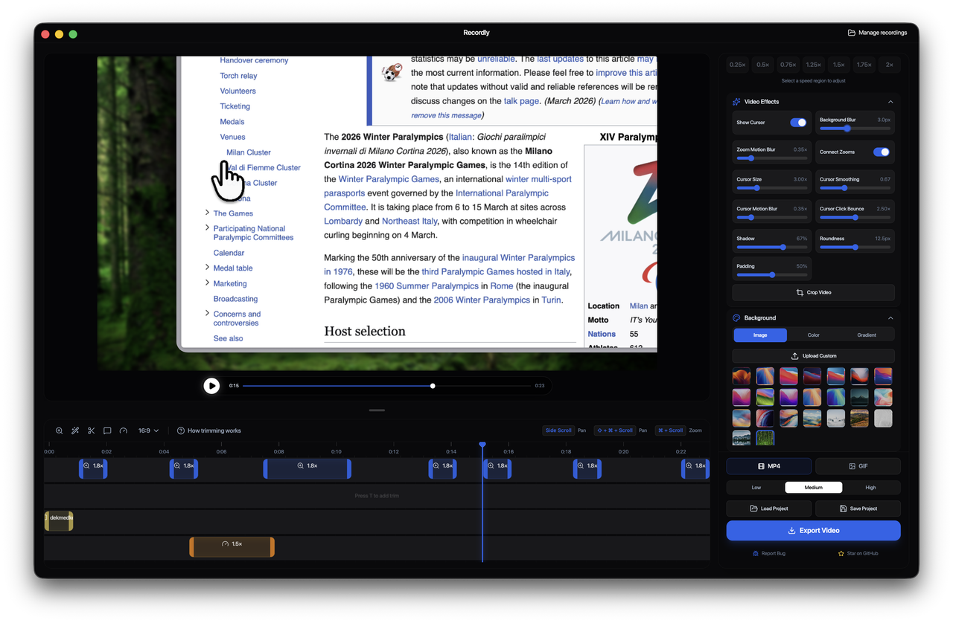Click the redo arrow icon near the aspect ratio
This screenshot has height=623, width=953.
(x=124, y=430)
